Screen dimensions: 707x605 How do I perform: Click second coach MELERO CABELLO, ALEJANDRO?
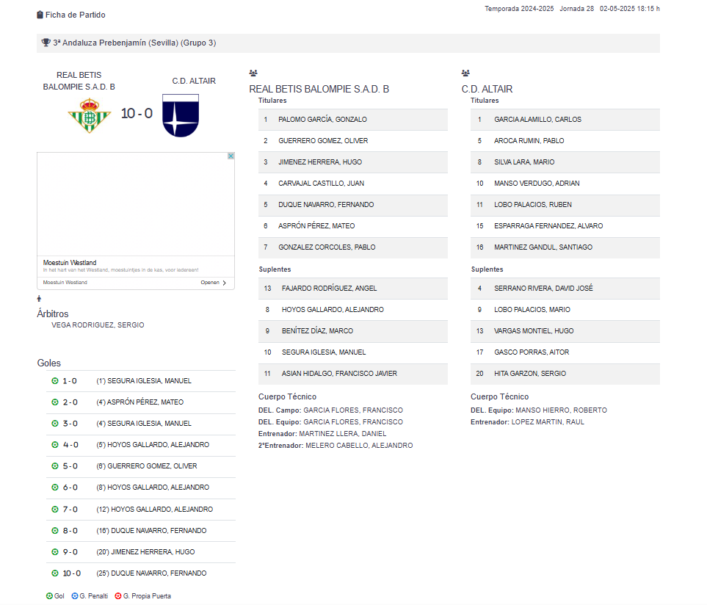click(359, 446)
